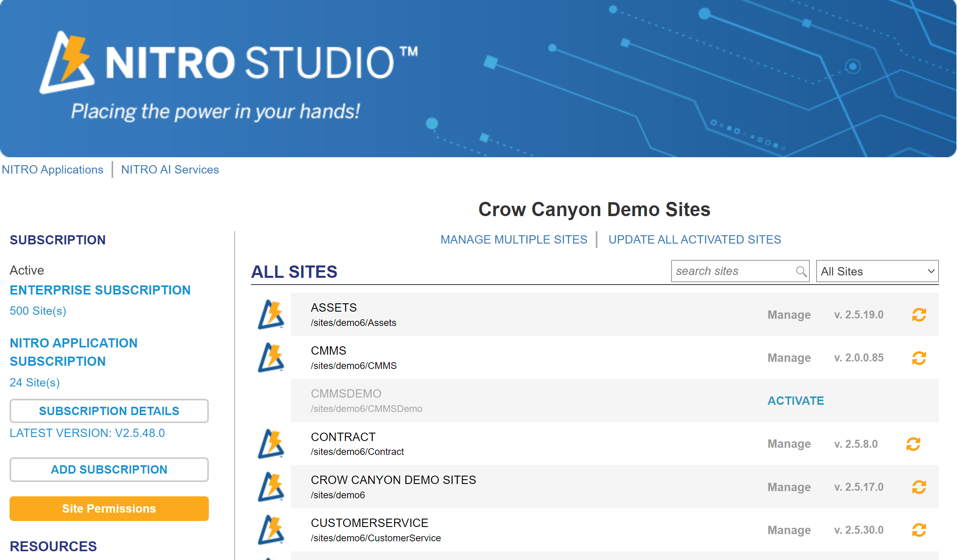The image size is (970, 560).
Task: Click the NITRO logo icon beside ASSETS
Action: (271, 314)
